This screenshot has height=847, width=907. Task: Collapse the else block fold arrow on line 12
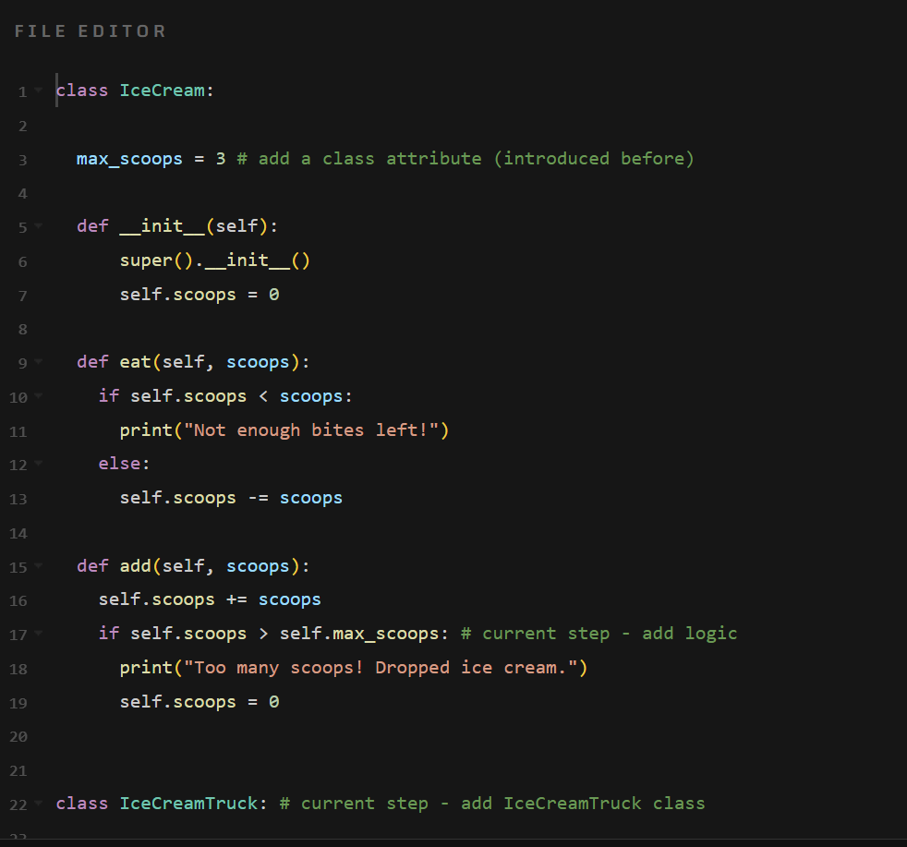point(39,464)
